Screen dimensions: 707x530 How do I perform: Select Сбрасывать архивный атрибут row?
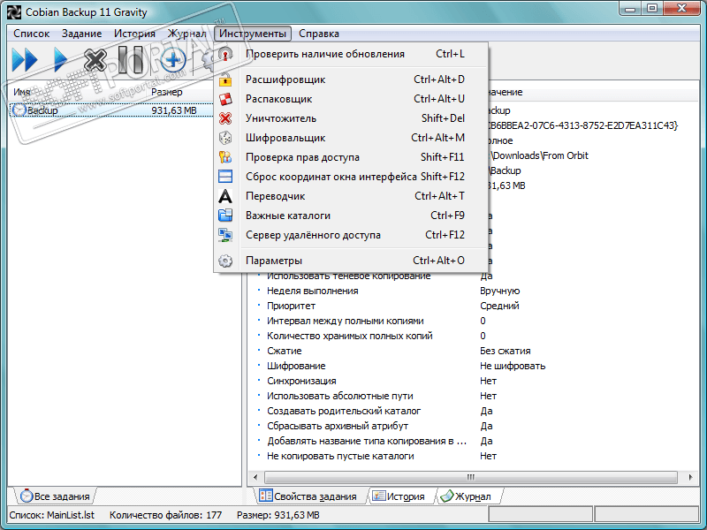471,426
